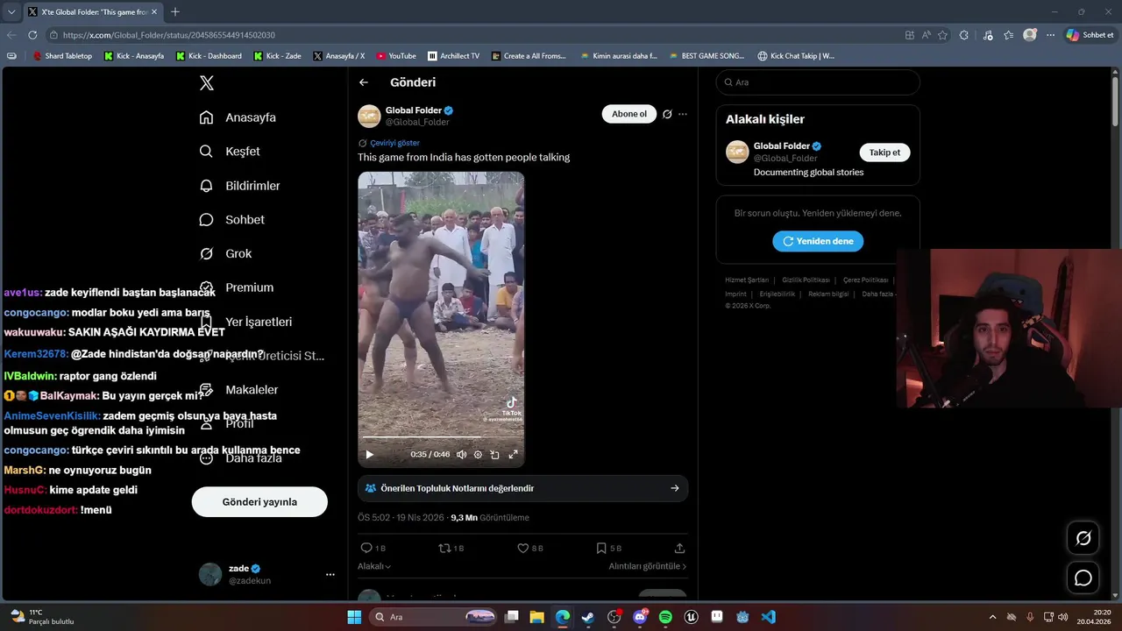
Task: Click the video progress bar
Action: (441, 437)
